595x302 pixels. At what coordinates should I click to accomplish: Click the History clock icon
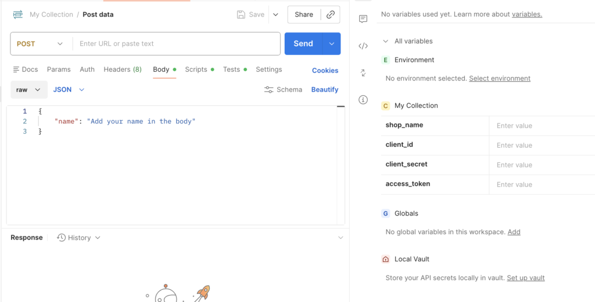click(61, 238)
